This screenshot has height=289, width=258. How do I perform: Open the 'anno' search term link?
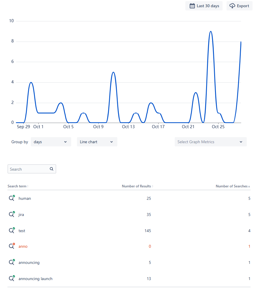click(x=23, y=247)
